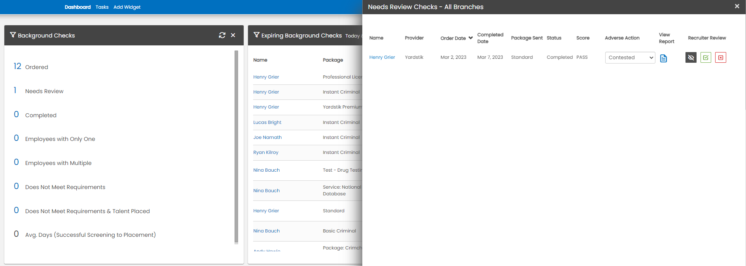The width and height of the screenshot is (746, 266).
Task: Open Henry Grier with Yardstik Premium package
Action: click(x=266, y=107)
